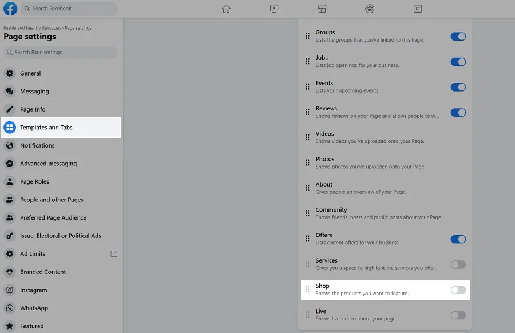The width and height of the screenshot is (515, 333).
Task: Click the external link icon beside Ad Limits
Action: (114, 253)
